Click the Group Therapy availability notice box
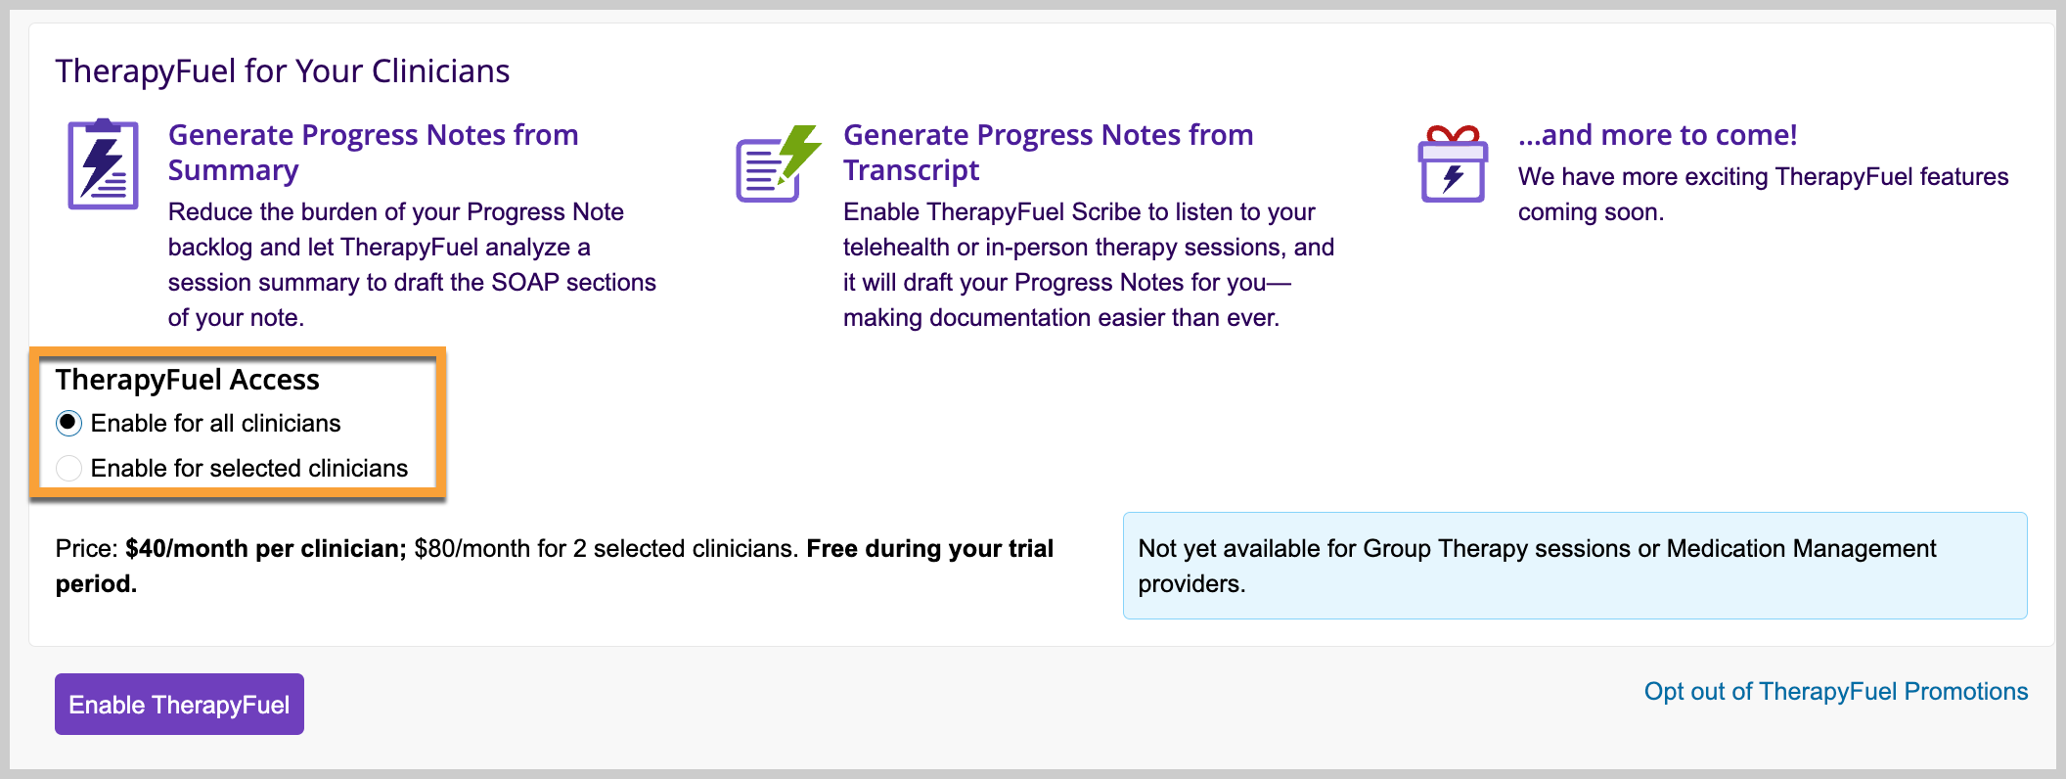The image size is (2066, 779). click(x=1575, y=566)
